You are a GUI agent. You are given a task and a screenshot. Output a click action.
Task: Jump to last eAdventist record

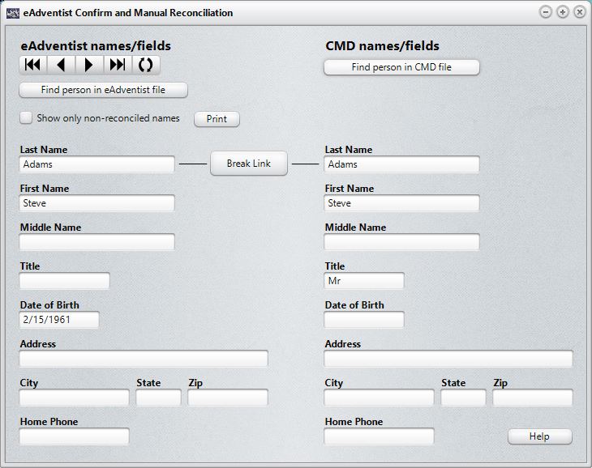point(118,65)
